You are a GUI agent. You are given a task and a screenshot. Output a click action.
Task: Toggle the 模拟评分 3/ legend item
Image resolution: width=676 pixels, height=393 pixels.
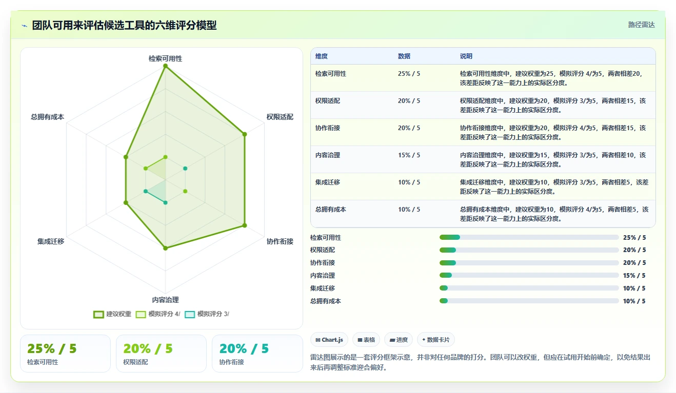[x=207, y=314]
